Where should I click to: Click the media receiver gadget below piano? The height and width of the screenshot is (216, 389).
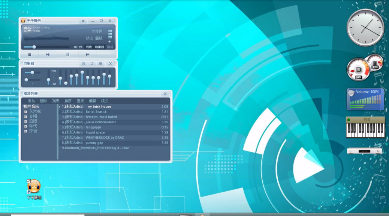pyautogui.click(x=364, y=151)
